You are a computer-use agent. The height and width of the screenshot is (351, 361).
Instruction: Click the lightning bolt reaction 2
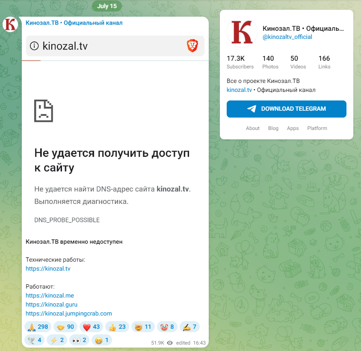coord(57,340)
